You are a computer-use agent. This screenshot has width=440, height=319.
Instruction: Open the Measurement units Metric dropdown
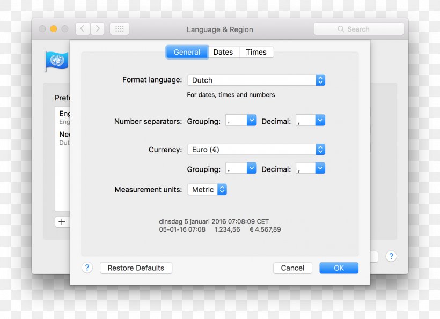207,189
